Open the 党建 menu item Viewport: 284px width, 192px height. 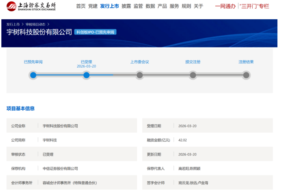pyautogui.click(x=93, y=6)
